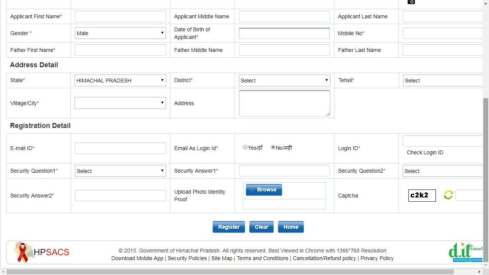Expand the Village/City dropdown

click(x=120, y=103)
